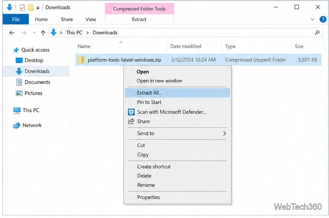Image resolution: width=329 pixels, height=218 pixels.
Task: Click the Downloads breadcrumb in address bar
Action: (x=105, y=33)
